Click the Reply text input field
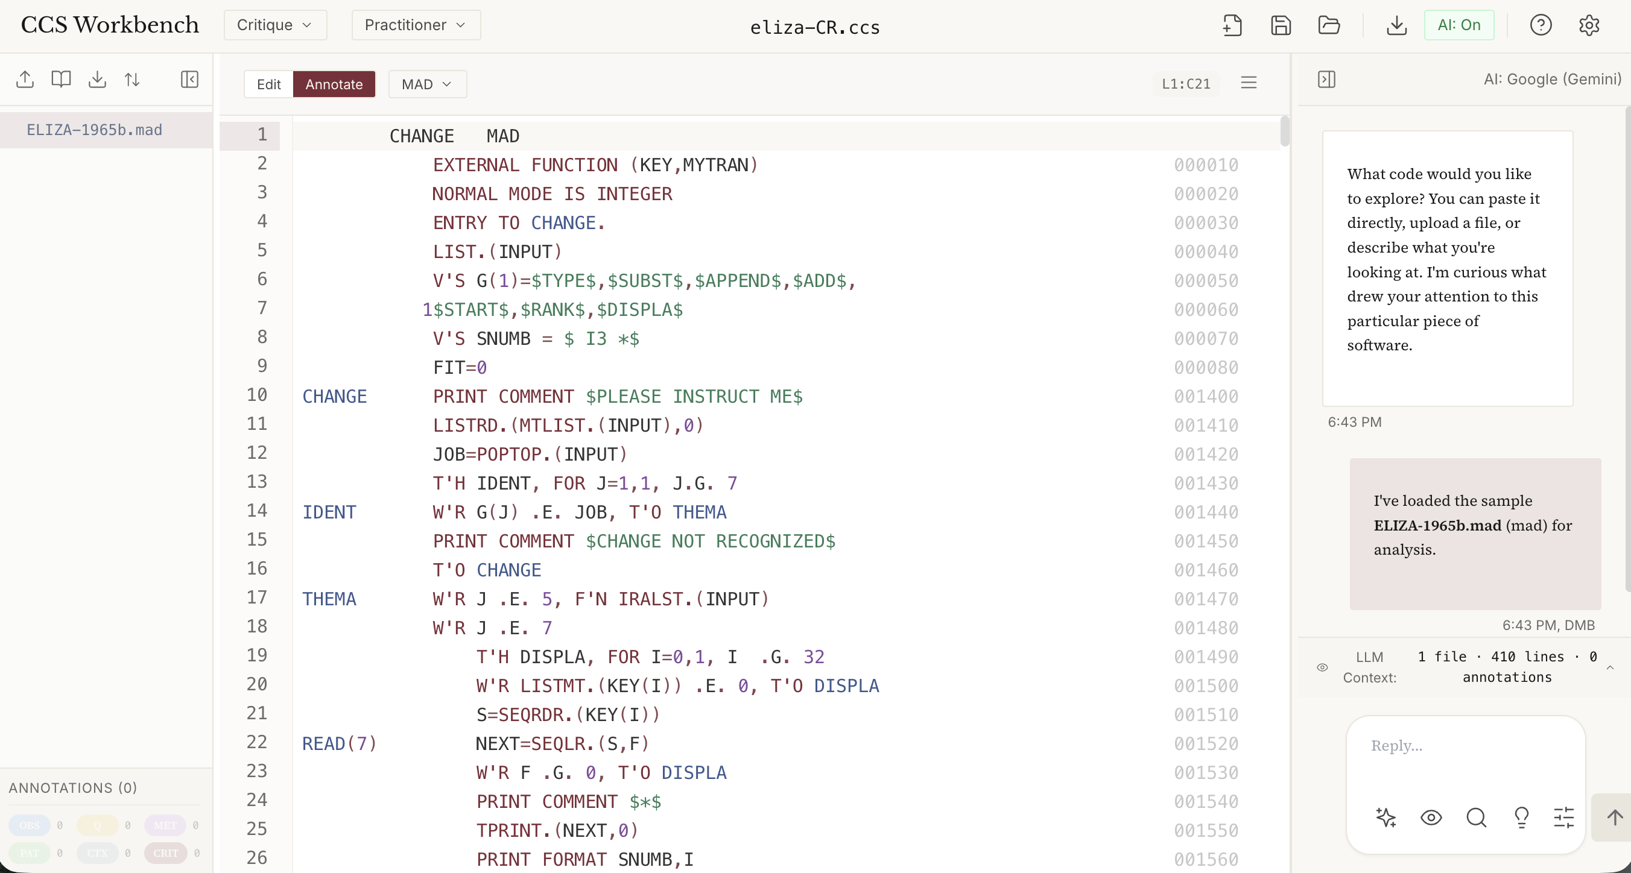This screenshot has width=1631, height=873. coord(1464,746)
